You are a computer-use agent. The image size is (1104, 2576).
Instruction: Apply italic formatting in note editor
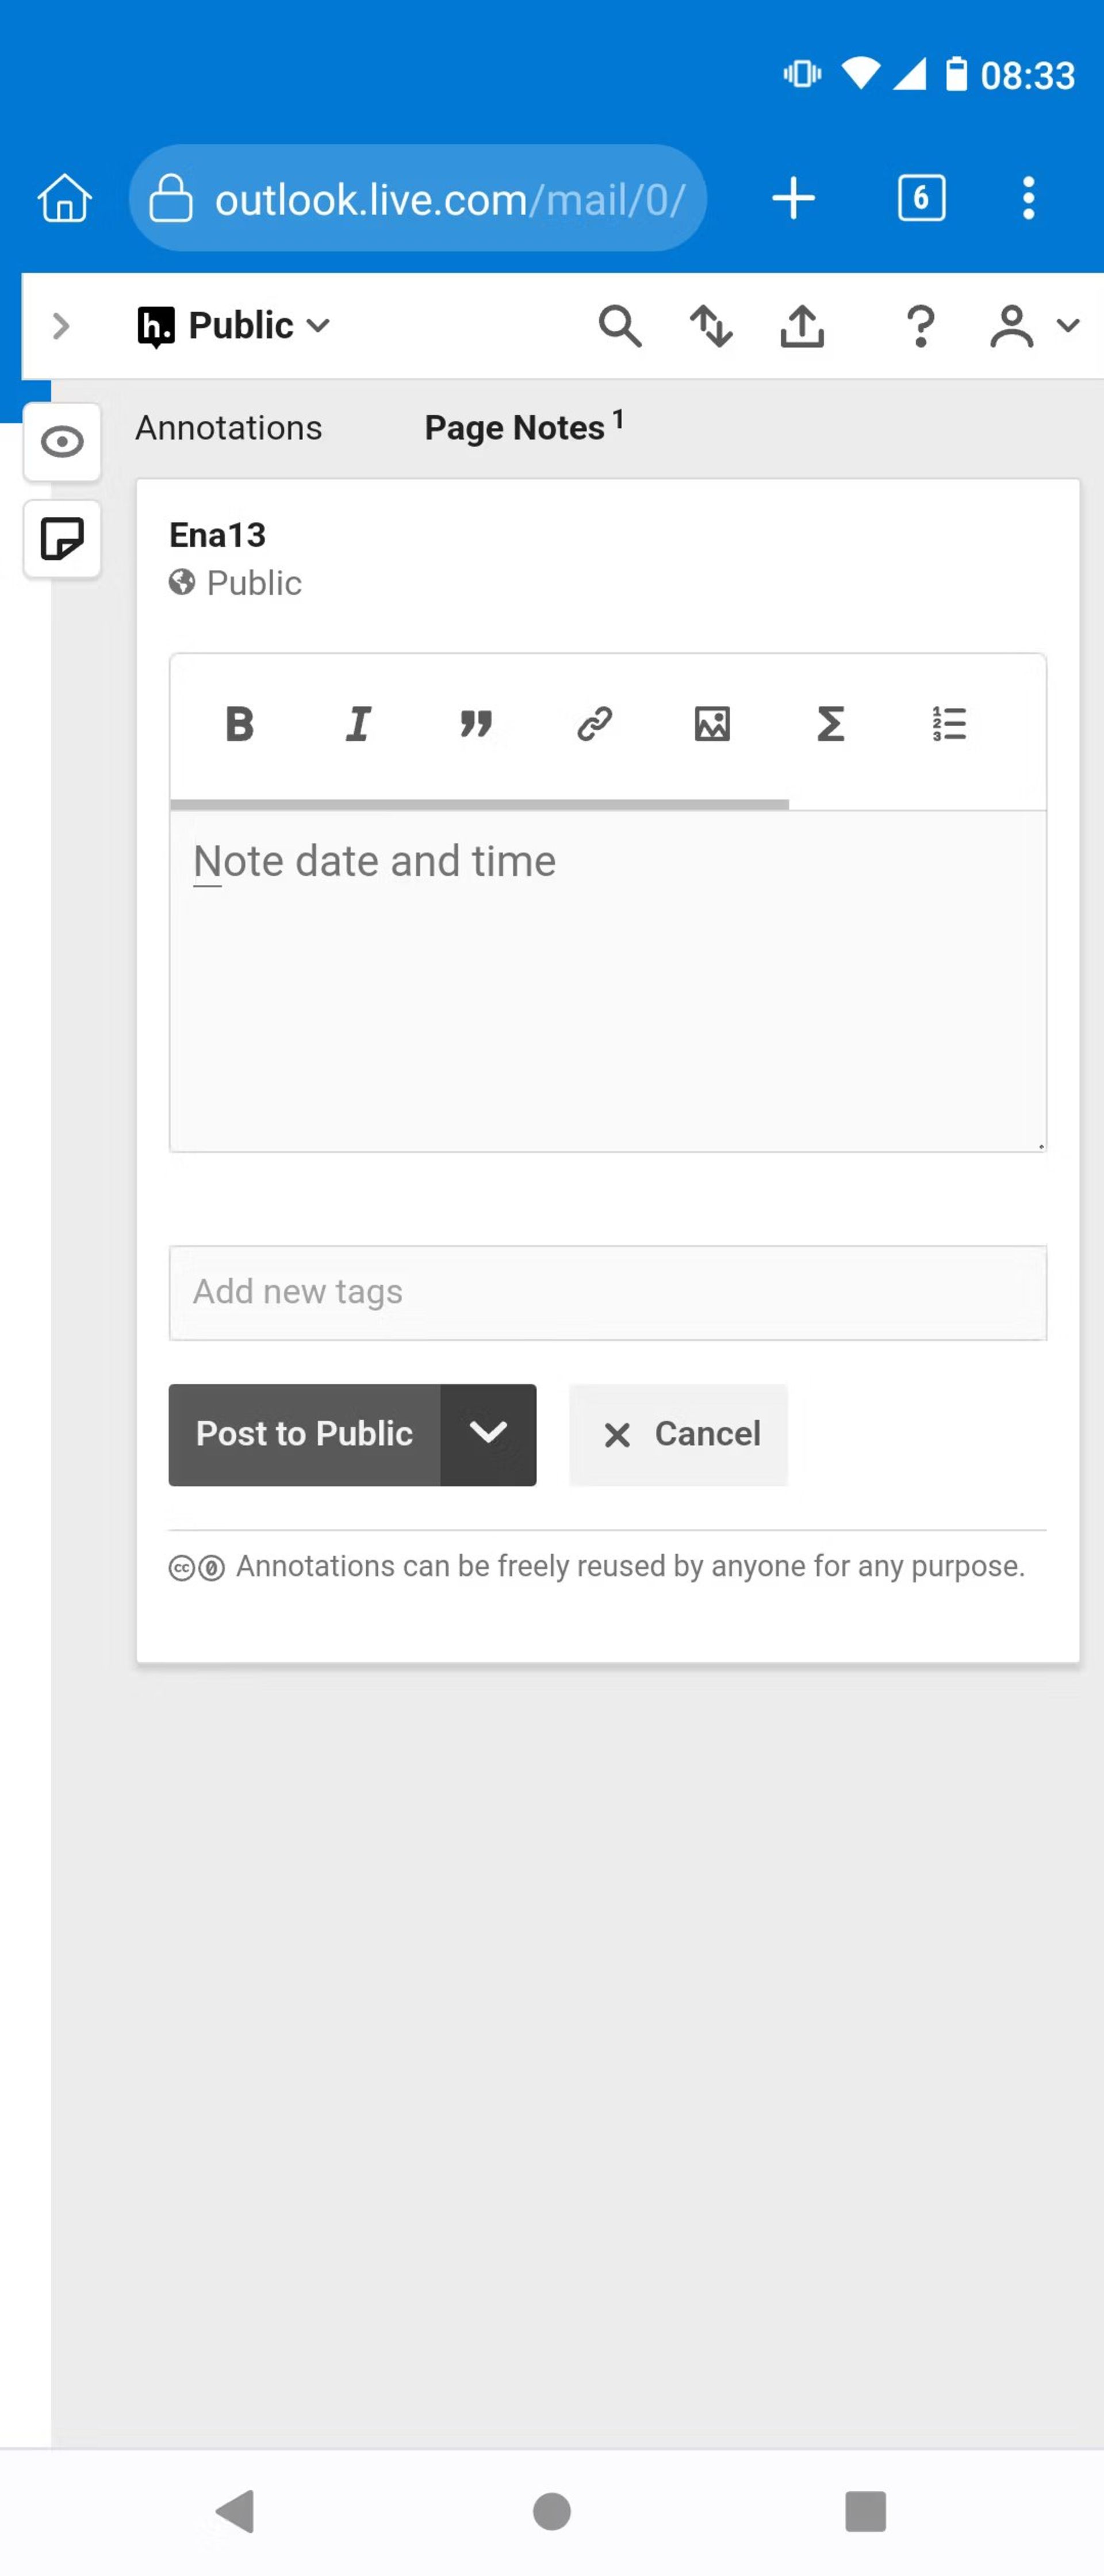pyautogui.click(x=358, y=723)
